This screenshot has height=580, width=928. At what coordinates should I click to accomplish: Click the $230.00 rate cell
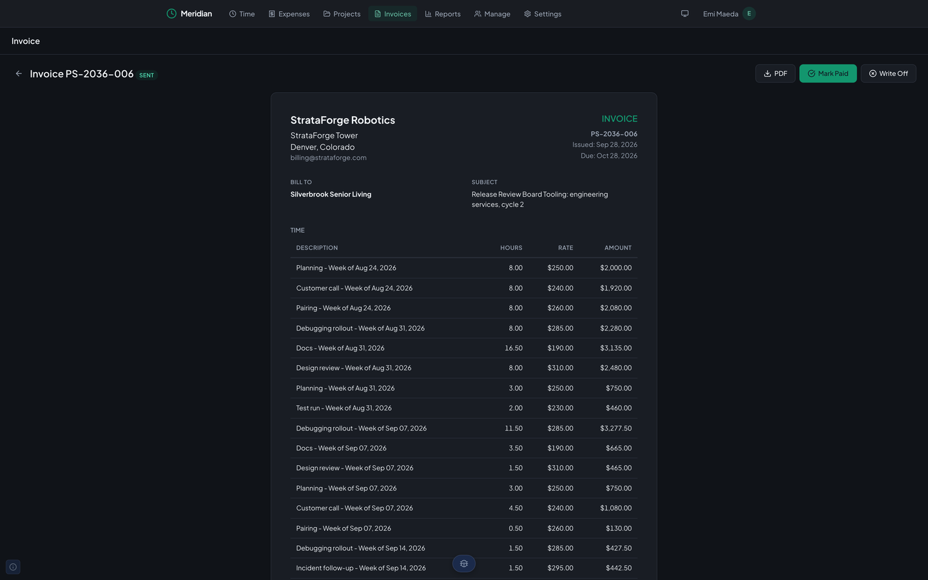coord(560,408)
